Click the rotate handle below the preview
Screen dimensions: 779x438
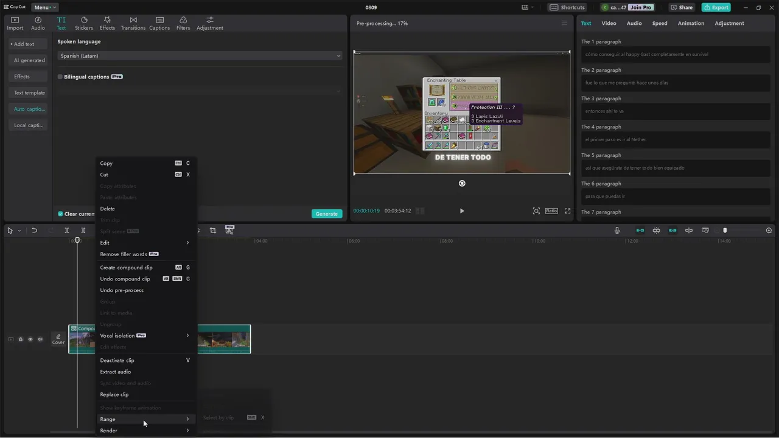(x=462, y=183)
